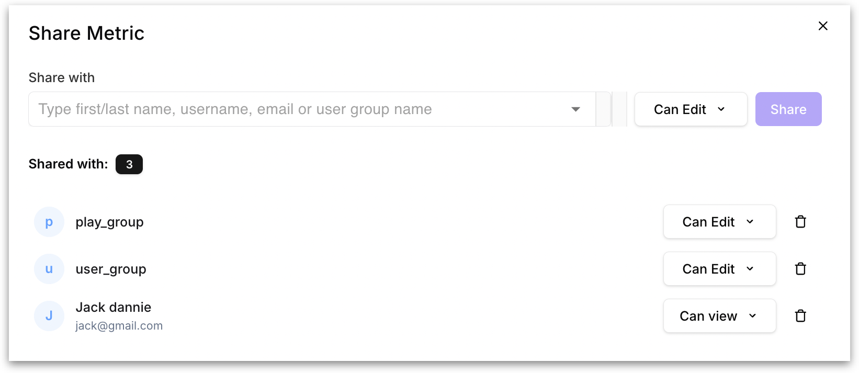This screenshot has height=373, width=859.
Task: Open user_group Can Edit dropdown
Action: [719, 269]
